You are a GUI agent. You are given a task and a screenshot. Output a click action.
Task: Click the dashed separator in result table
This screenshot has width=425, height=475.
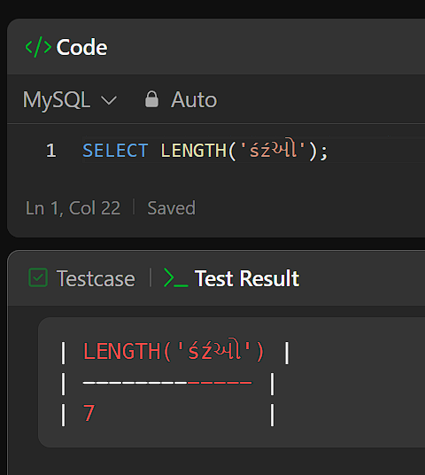pyautogui.click(x=167, y=383)
